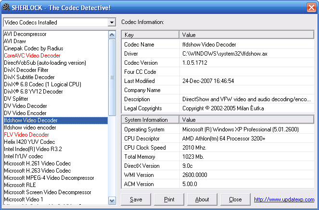Viewport: 319px width, 210px height.
Task: Select highlighted ffdshow Video Decoder entry
Action: click(56, 120)
